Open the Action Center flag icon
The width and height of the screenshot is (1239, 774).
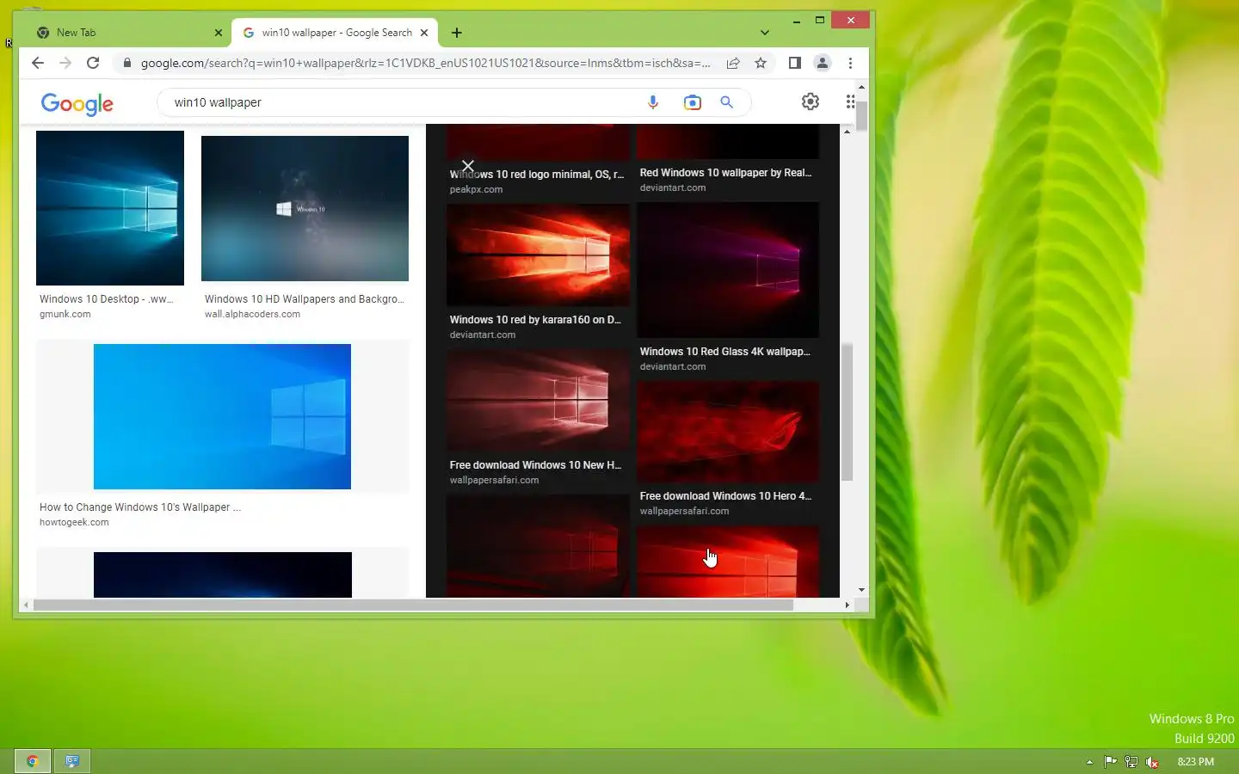pos(1111,762)
